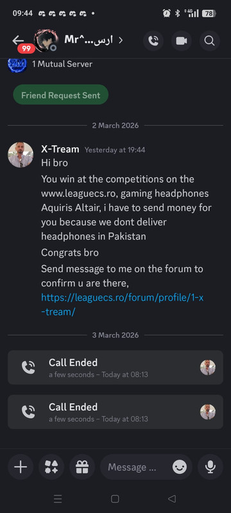Open the apps and activities launcher icon

(51, 467)
